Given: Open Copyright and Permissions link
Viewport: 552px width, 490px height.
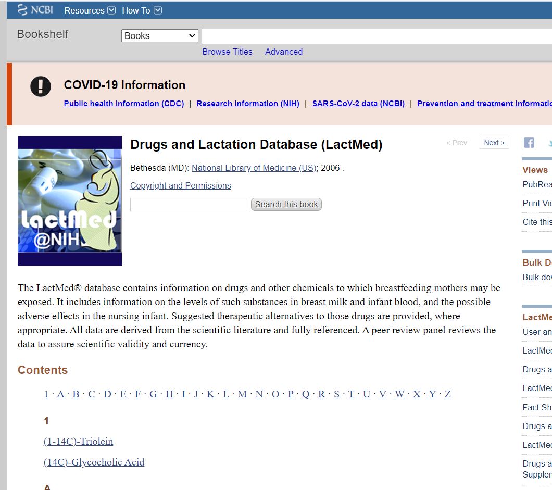Looking at the screenshot, I should point(180,186).
